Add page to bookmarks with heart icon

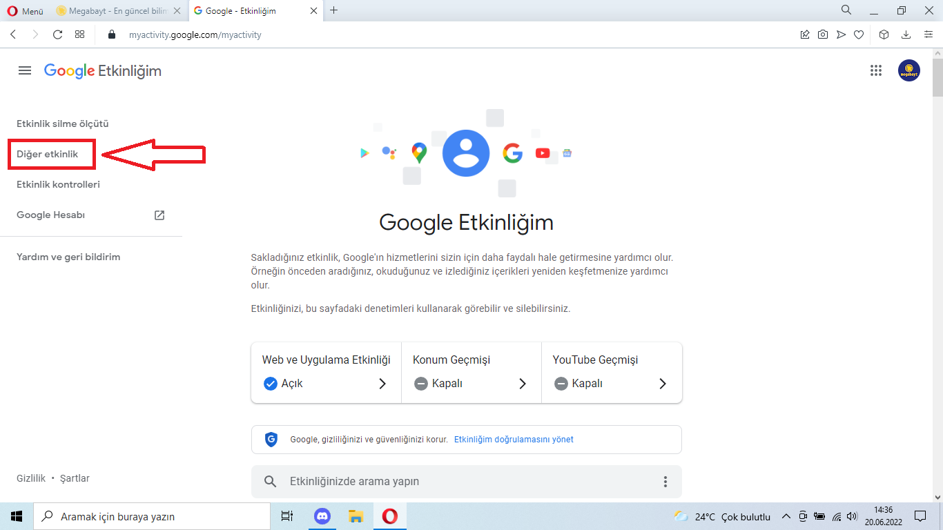(x=859, y=34)
